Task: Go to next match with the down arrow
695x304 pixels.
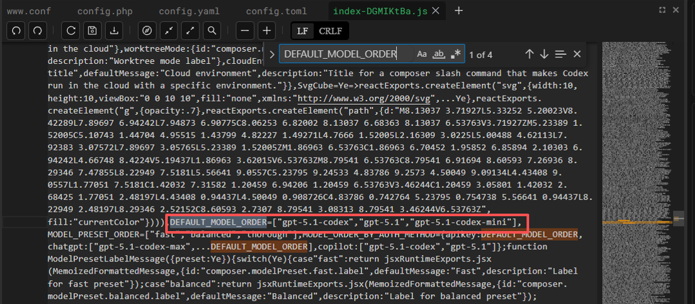Action: pos(544,54)
